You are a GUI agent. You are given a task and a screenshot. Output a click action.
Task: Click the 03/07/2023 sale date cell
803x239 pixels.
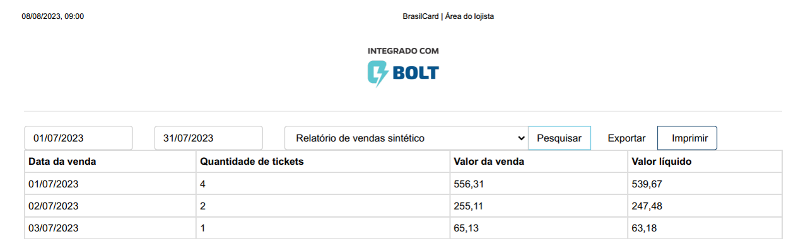pos(110,228)
